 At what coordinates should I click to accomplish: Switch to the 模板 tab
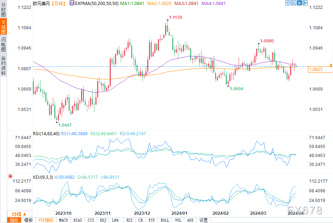[x=29, y=220]
